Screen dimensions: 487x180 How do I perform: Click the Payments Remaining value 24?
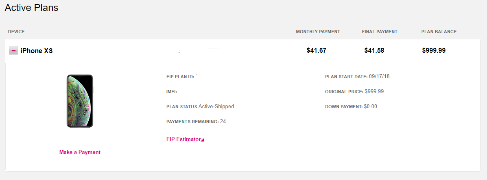tap(223, 121)
